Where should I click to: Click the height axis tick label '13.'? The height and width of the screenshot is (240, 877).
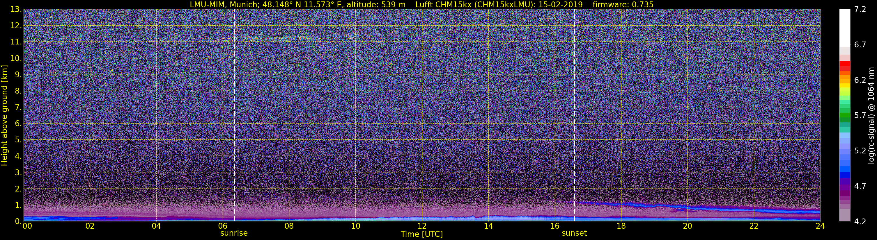coord(16,10)
